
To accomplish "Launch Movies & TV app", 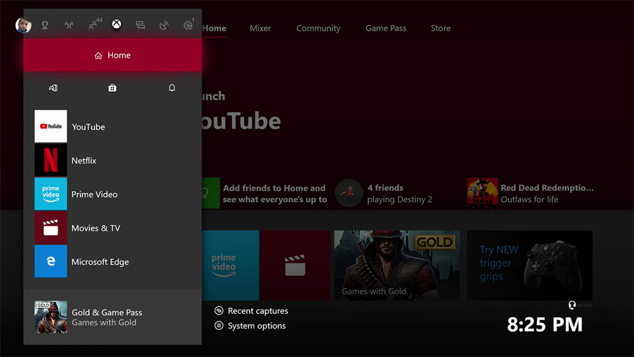I will (x=112, y=228).
